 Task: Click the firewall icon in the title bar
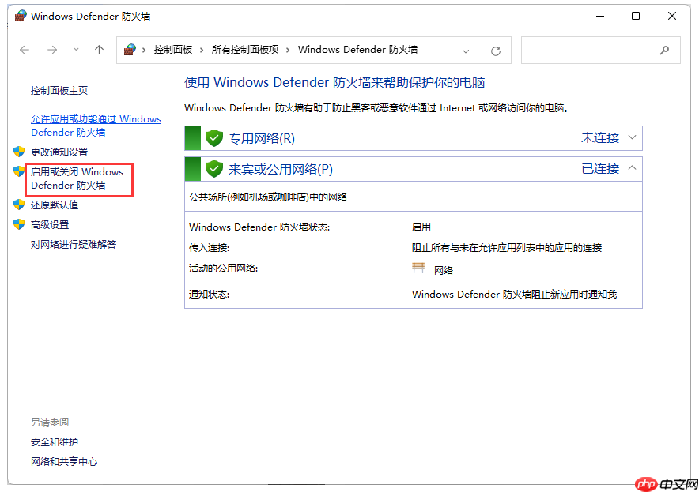(x=21, y=16)
